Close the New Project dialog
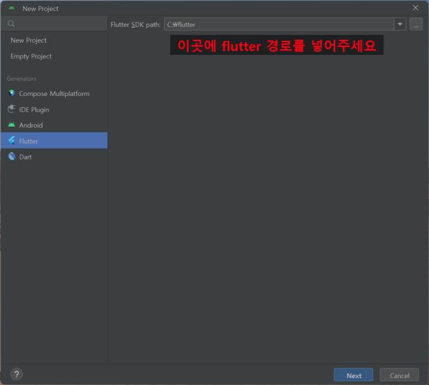 415,8
